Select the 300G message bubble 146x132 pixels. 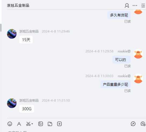pyautogui.click(x=27, y=109)
